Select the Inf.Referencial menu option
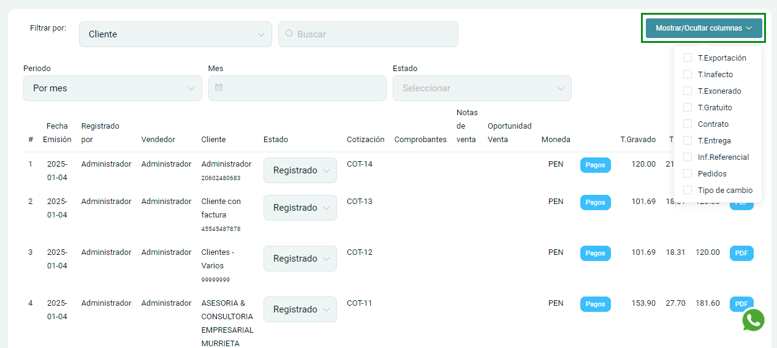Image resolution: width=777 pixels, height=348 pixels. (722, 157)
